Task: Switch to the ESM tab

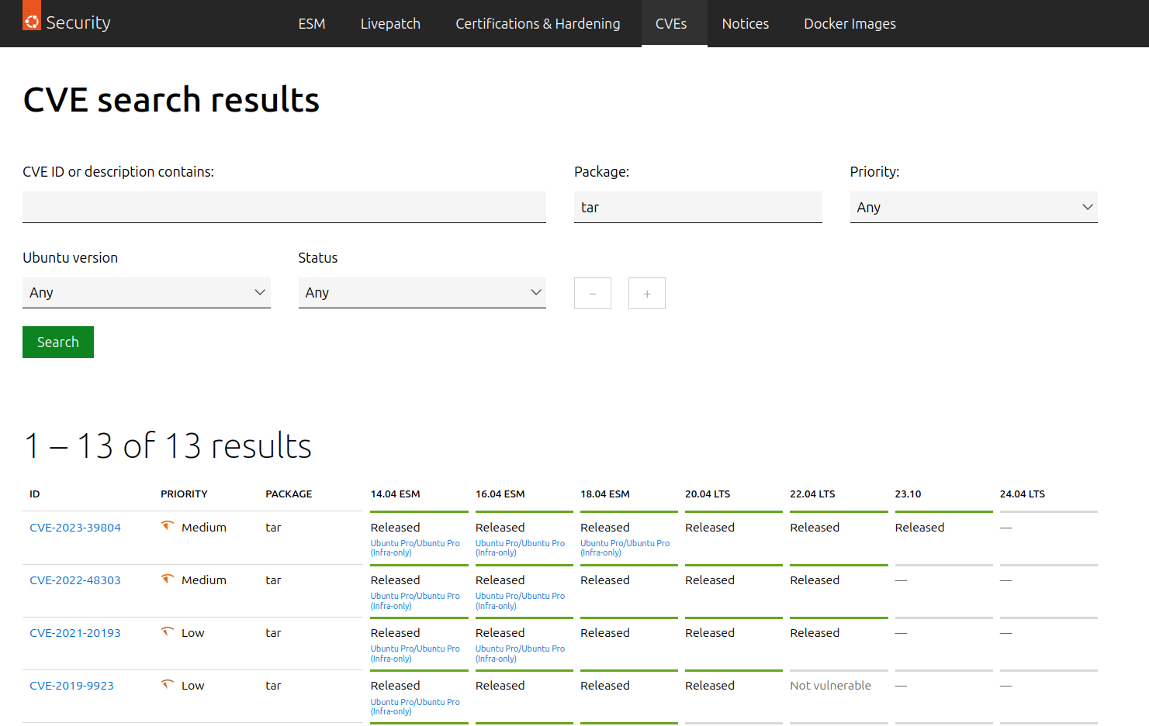Action: (312, 24)
